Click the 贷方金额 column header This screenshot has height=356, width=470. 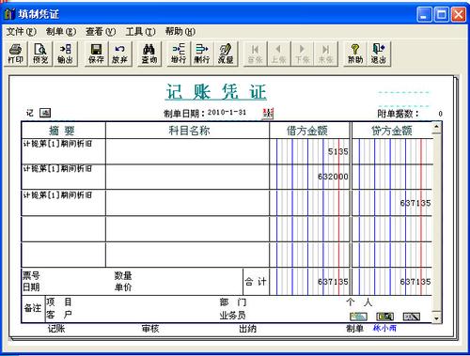(392, 131)
